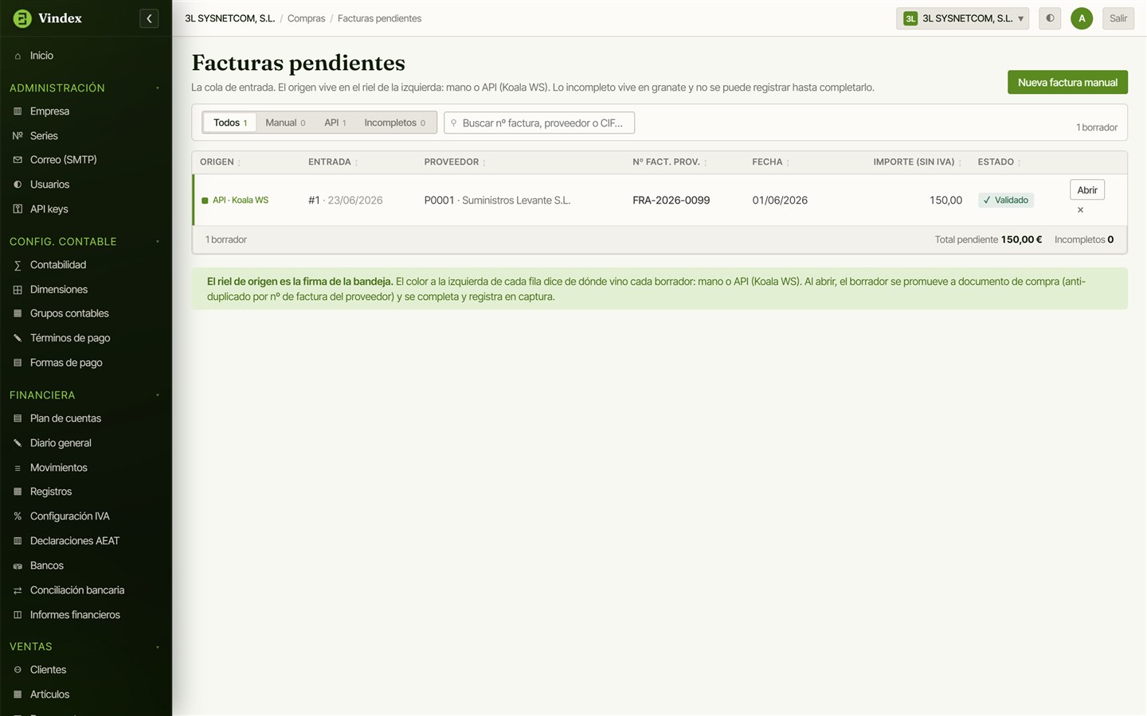Sort by the ORIGEN column
1147x716 pixels.
[x=221, y=162]
